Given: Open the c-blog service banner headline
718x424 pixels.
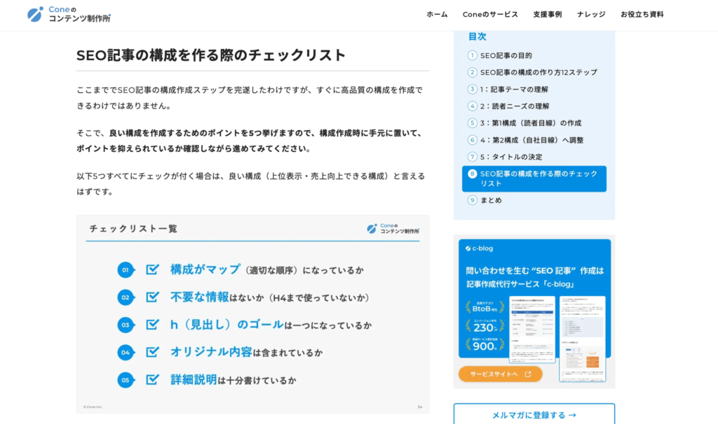Looking at the screenshot, I should [x=534, y=277].
